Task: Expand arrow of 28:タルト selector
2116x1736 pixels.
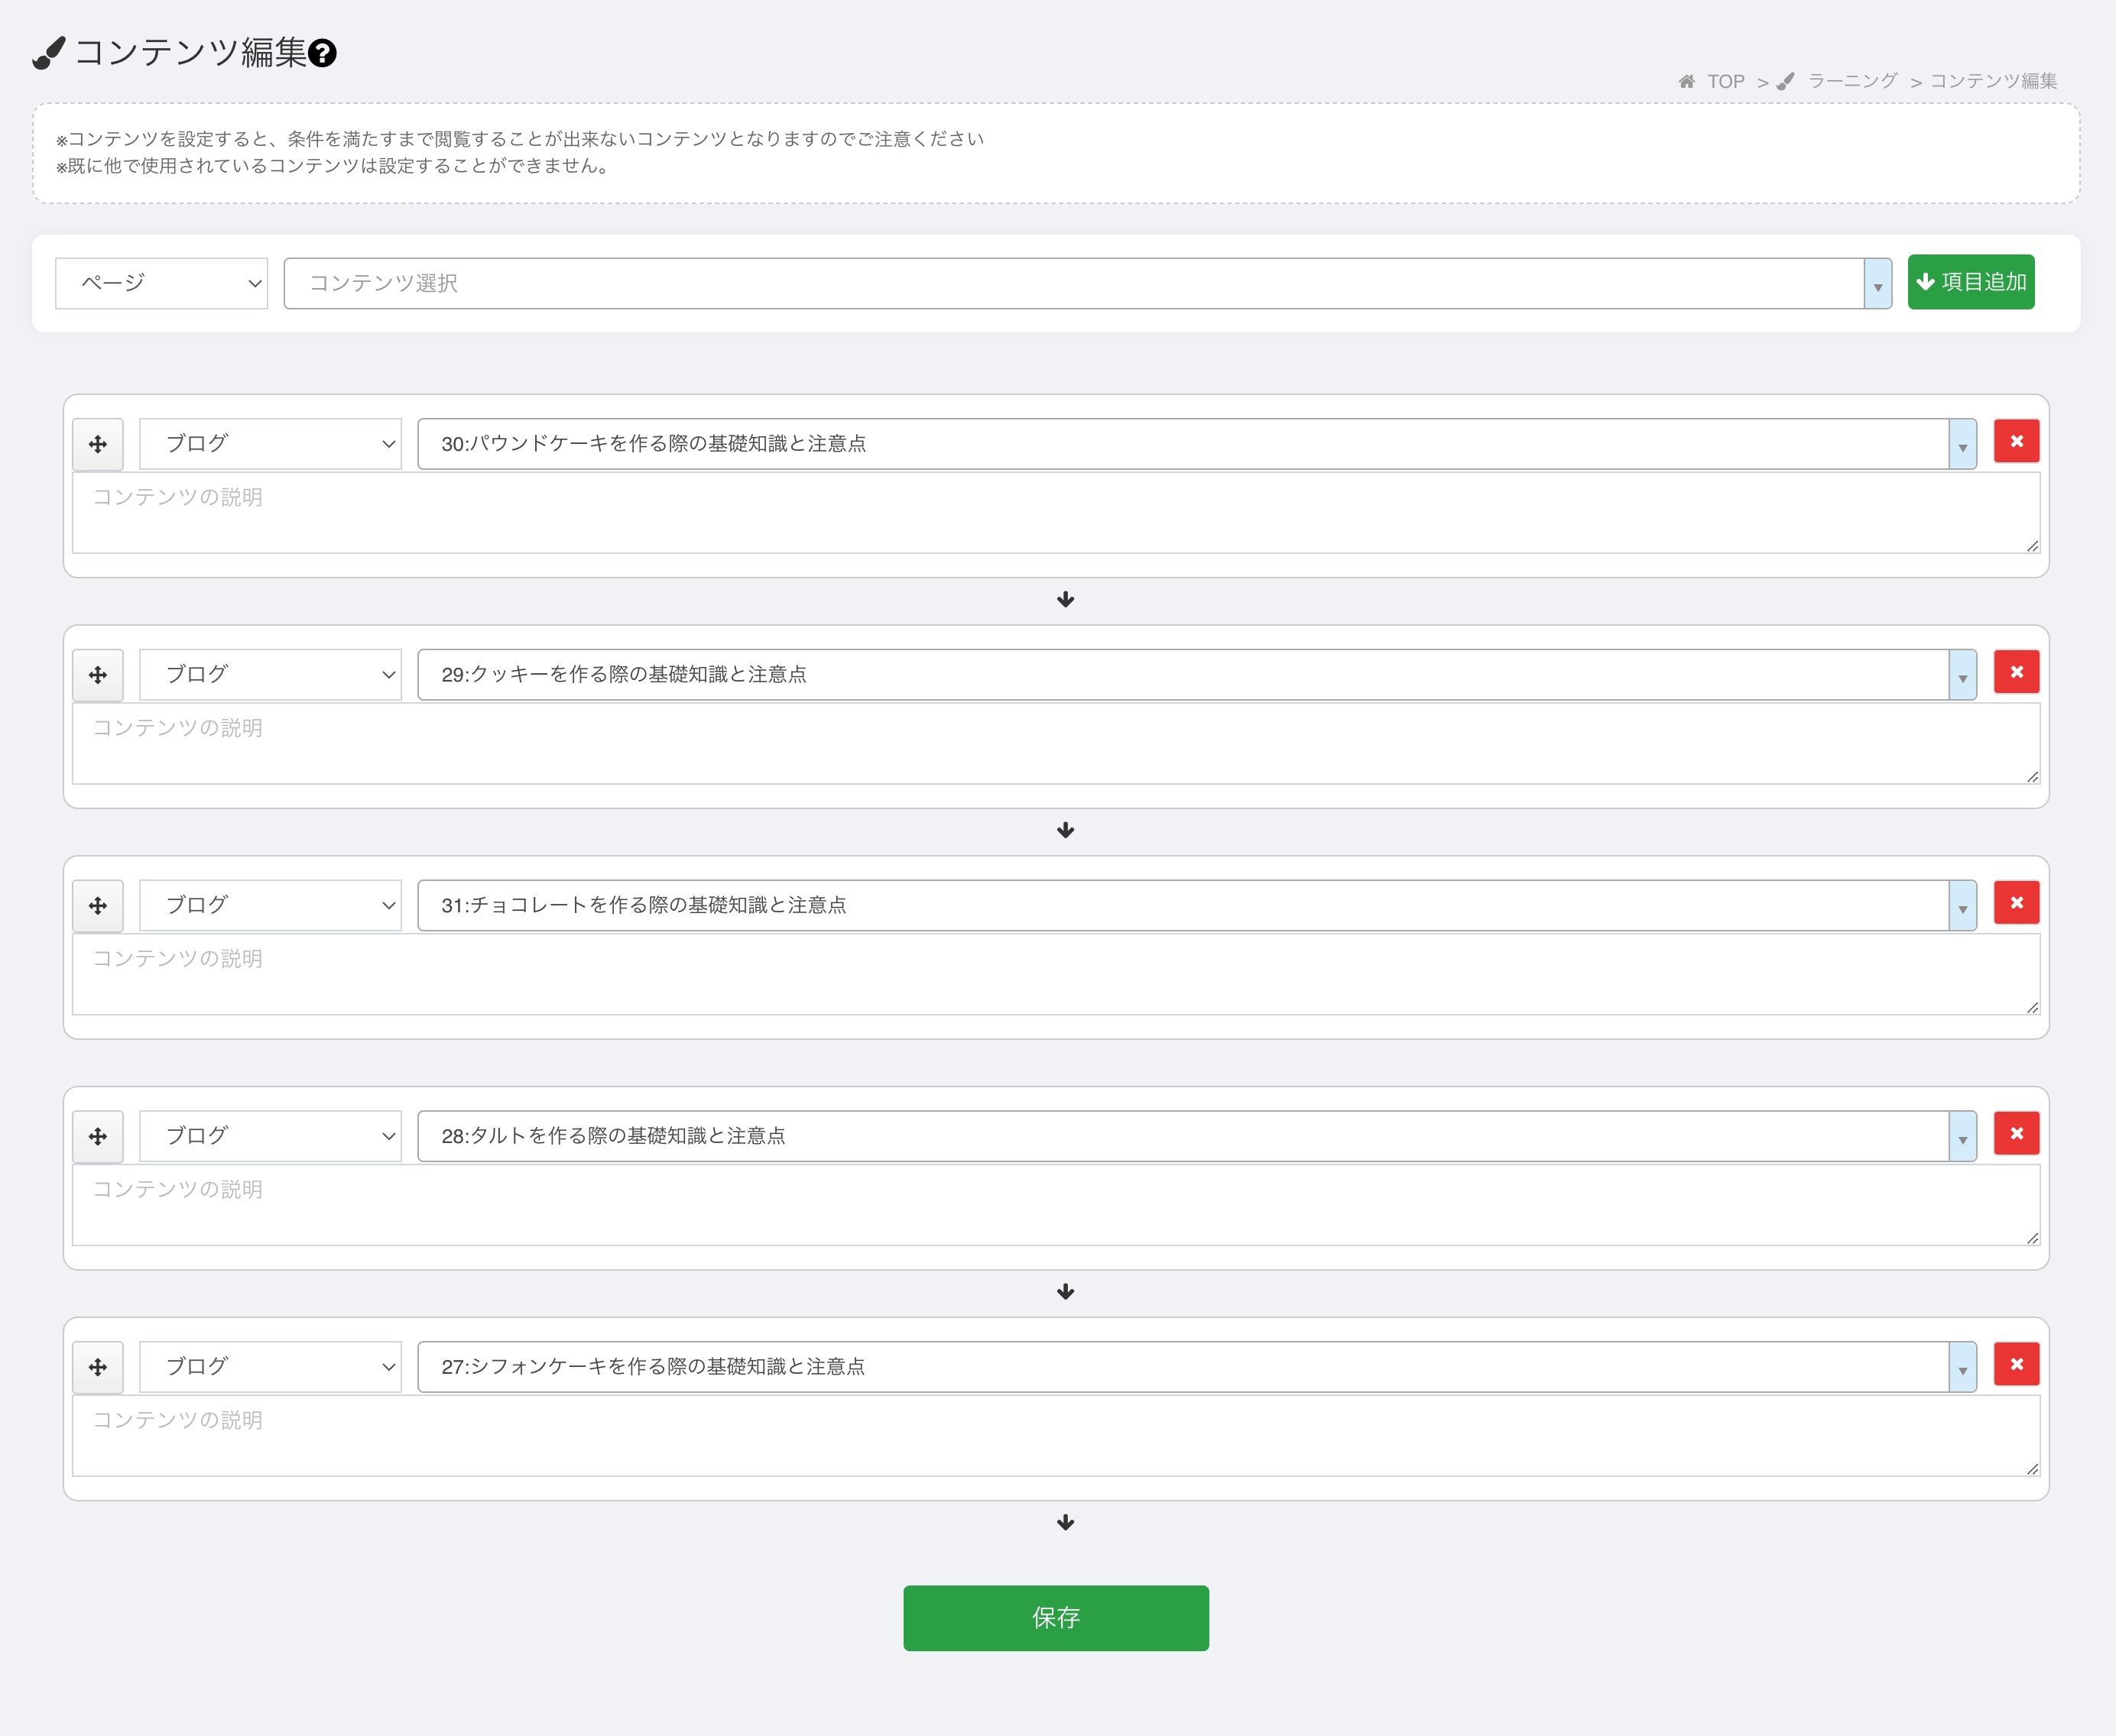Action: pos(1963,1137)
